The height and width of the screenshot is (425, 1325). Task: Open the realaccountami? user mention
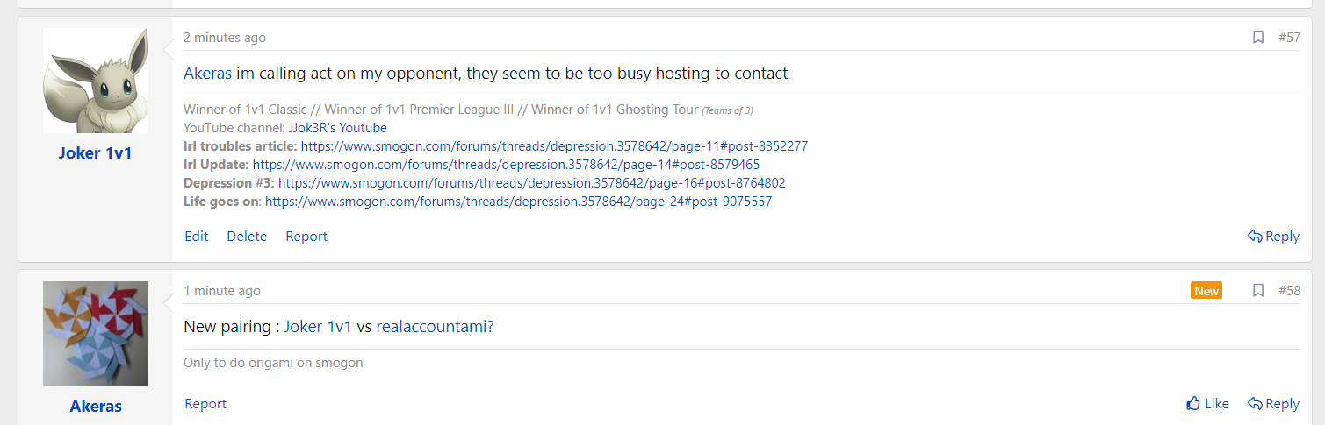click(435, 327)
